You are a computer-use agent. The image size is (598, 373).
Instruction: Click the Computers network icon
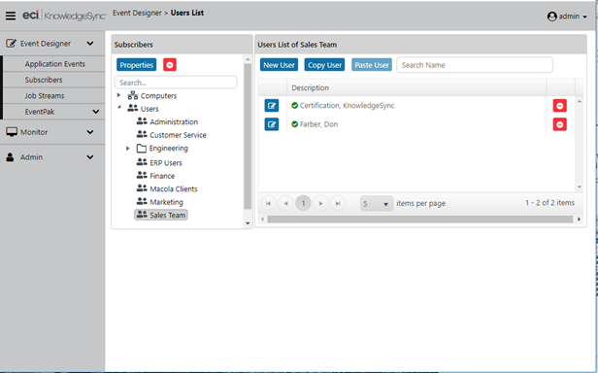coord(133,95)
